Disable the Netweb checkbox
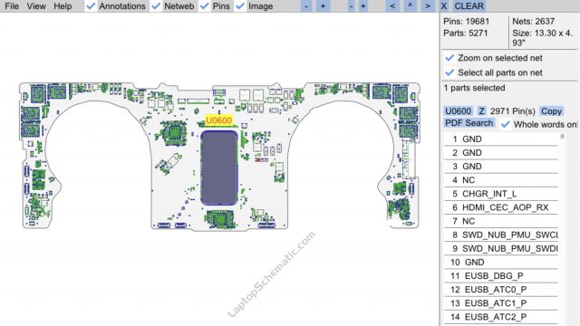 157,6
